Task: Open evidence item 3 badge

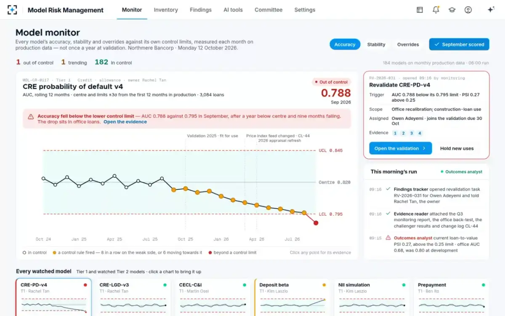Action: pyautogui.click(x=412, y=133)
